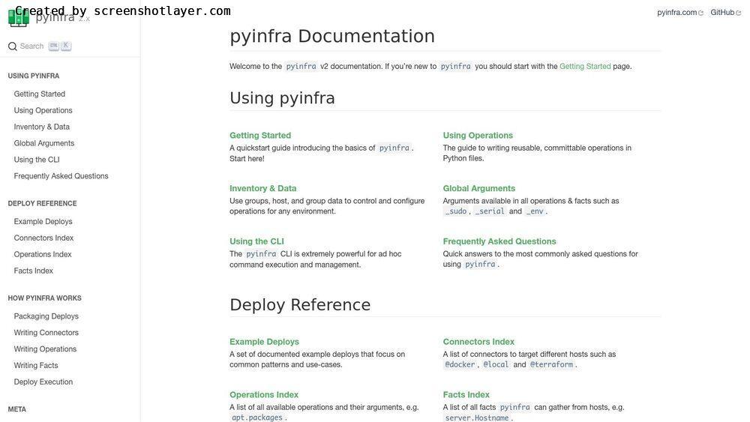
Task: Open Facts Index in sidebar
Action: [x=34, y=271]
